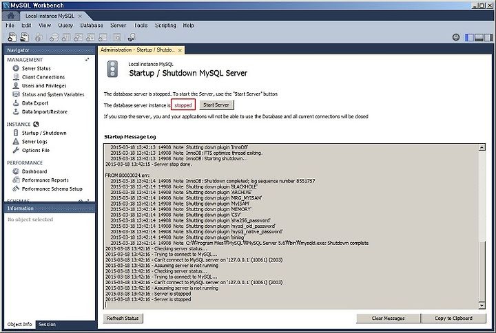Open the File menu
Viewport: 496px width, 333px height.
[10, 25]
